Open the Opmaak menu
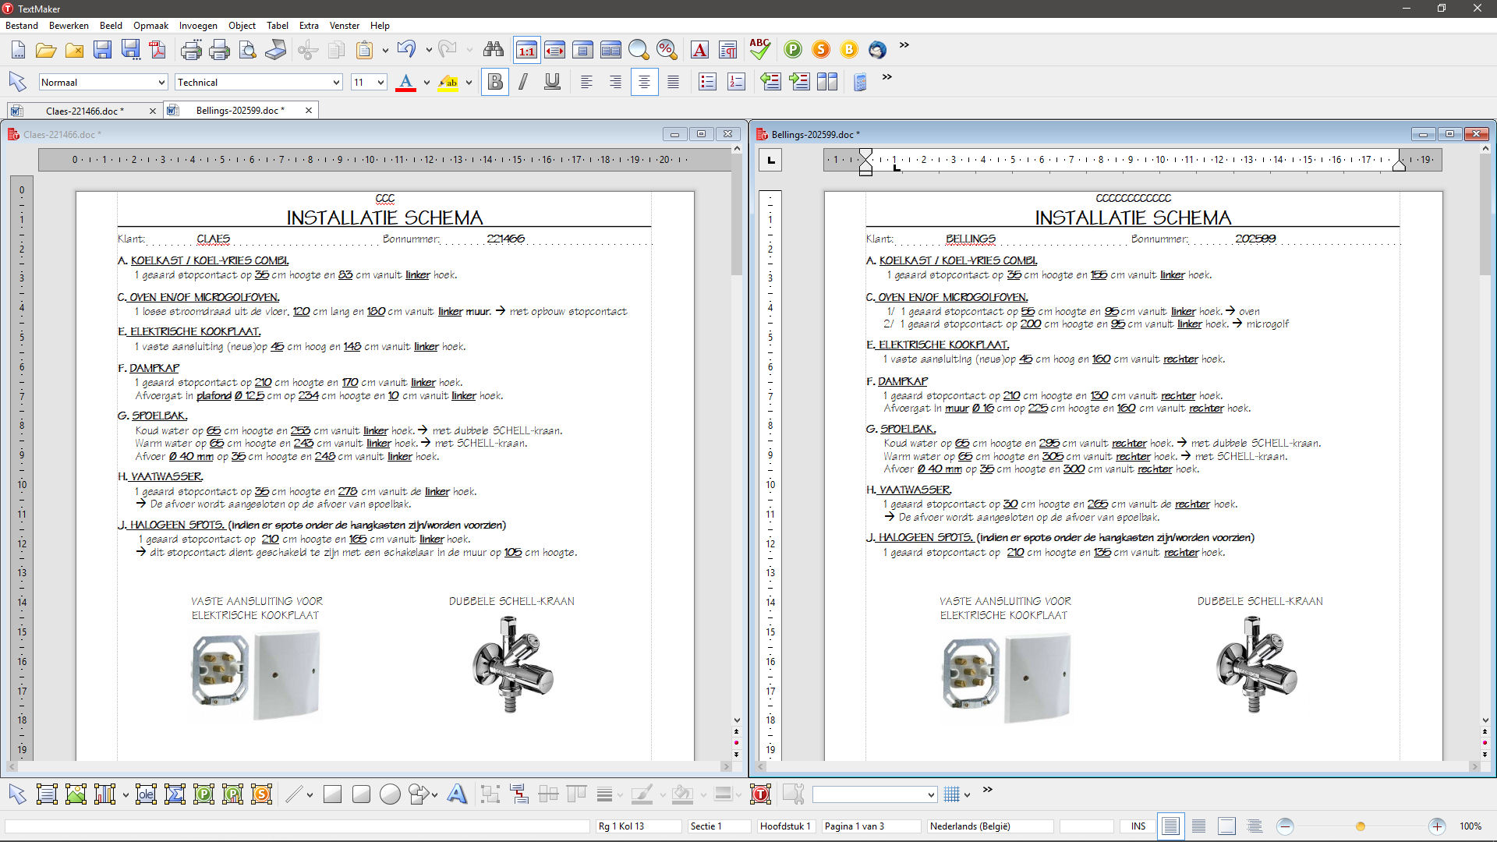Viewport: 1497px width, 842px height. (150, 25)
